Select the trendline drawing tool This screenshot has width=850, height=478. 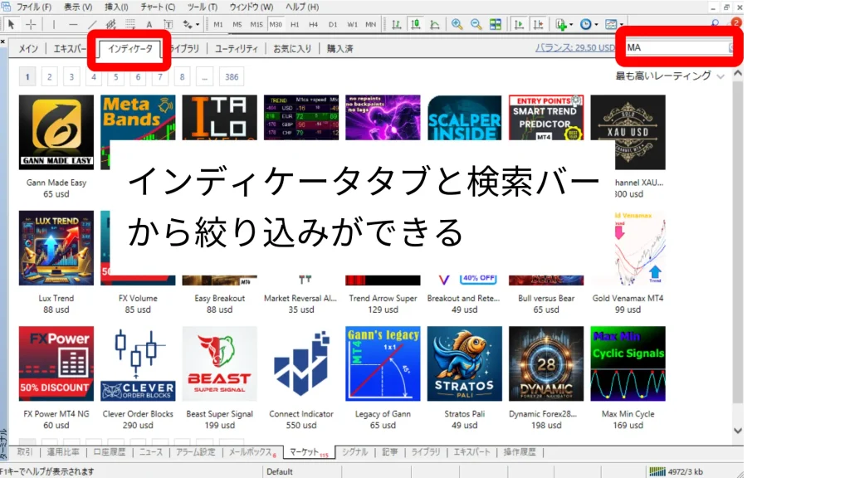(x=92, y=24)
